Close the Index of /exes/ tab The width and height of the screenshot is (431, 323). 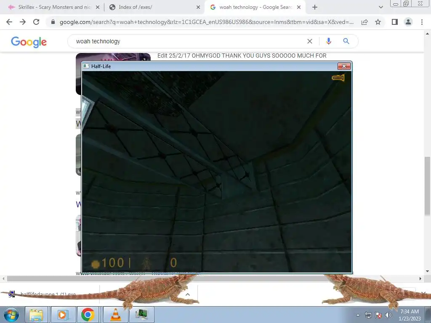click(x=198, y=8)
